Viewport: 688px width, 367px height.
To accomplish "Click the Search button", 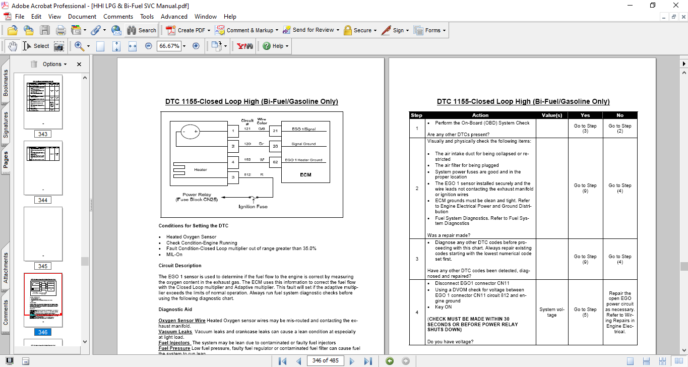I will pos(141,30).
